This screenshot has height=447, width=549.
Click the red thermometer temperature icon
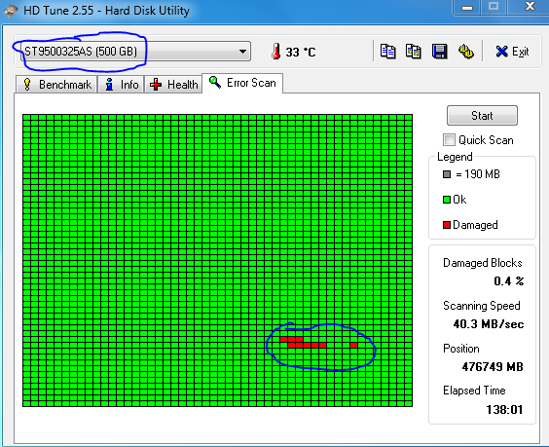pyautogui.click(x=276, y=52)
